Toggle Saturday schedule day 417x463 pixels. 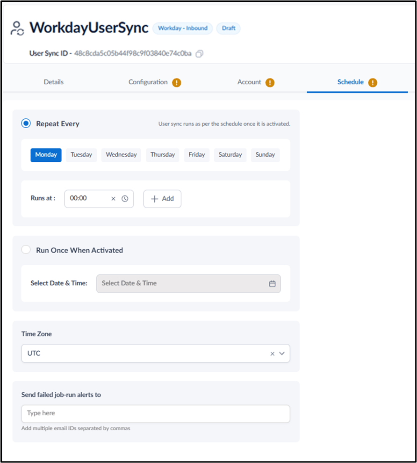tap(230, 155)
